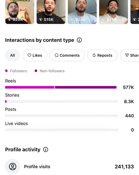The height and width of the screenshot is (175, 139).
Task: Open info icon beside Interactions by content type
Action: pyautogui.click(x=79, y=40)
